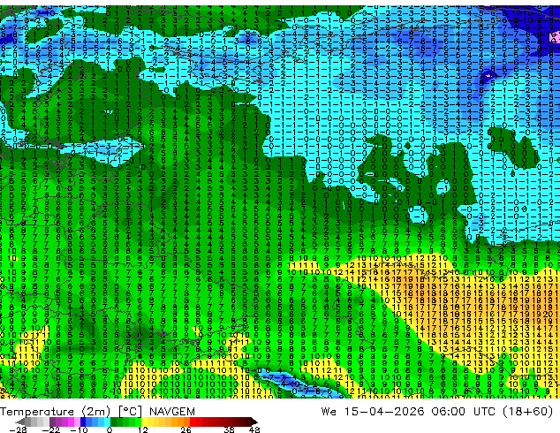
Task: Click the '26' legend value
Action: pyautogui.click(x=185, y=429)
